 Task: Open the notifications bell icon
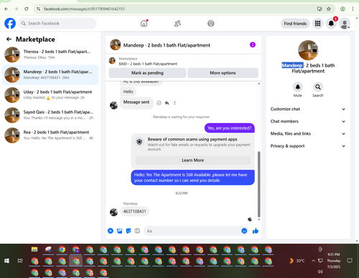[331, 24]
